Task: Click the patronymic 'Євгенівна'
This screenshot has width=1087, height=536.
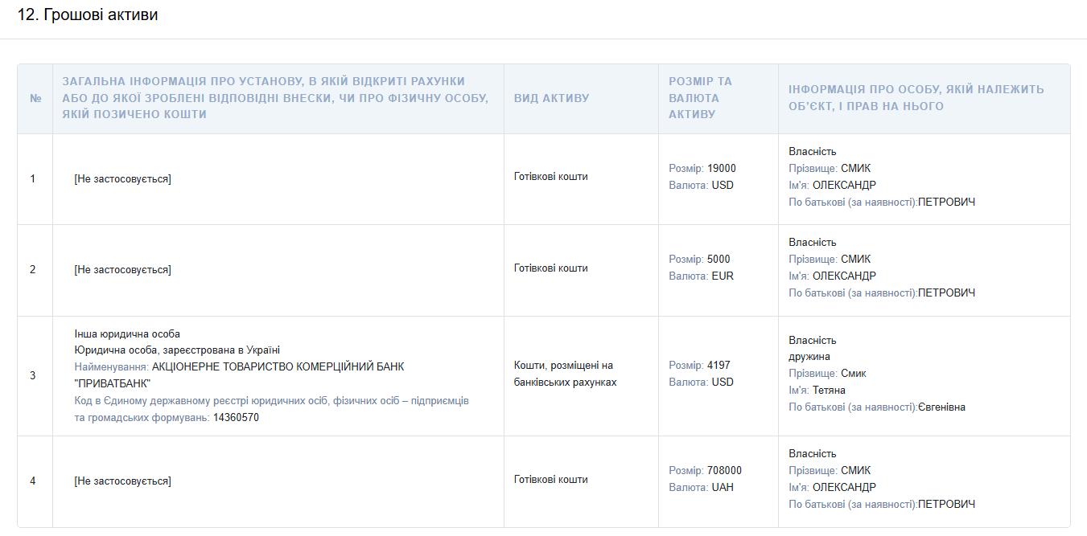Action: pos(941,407)
